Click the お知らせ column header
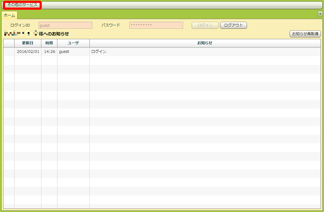 (x=205, y=43)
